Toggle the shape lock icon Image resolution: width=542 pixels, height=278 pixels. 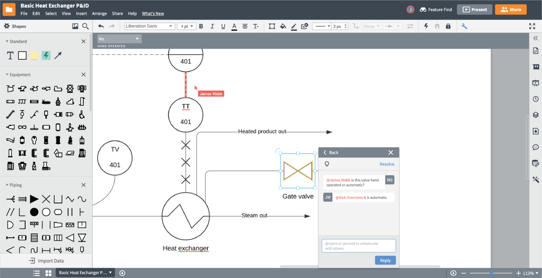tap(448, 26)
